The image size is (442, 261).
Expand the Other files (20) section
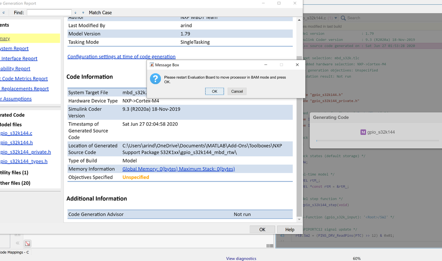[15, 183]
